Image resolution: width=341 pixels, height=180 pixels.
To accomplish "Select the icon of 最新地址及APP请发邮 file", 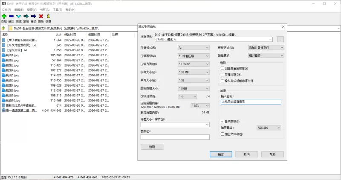I will 3,105.
